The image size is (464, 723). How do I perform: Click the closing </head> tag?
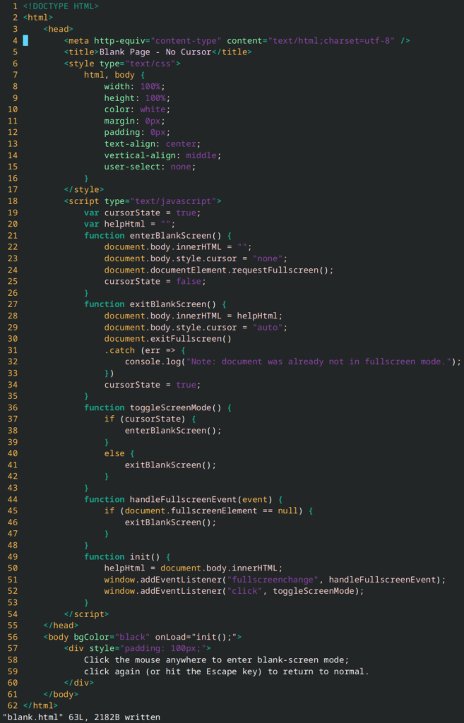click(x=61, y=626)
